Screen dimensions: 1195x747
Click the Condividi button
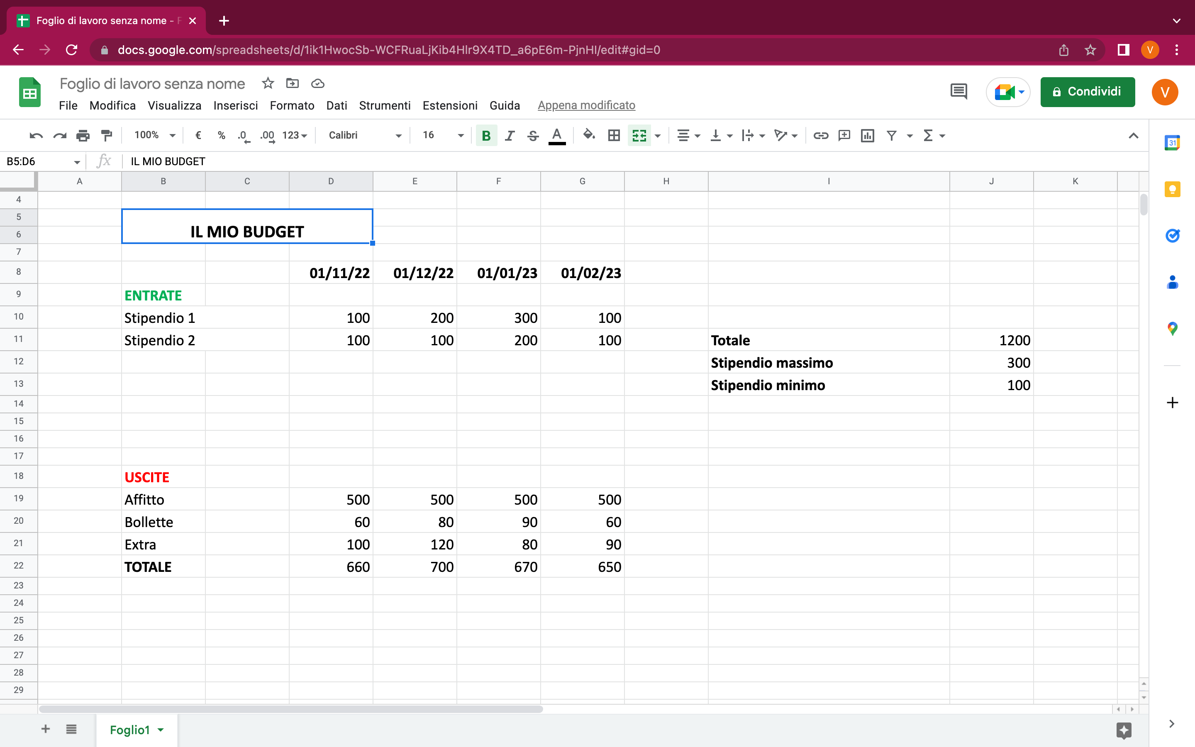tap(1088, 92)
